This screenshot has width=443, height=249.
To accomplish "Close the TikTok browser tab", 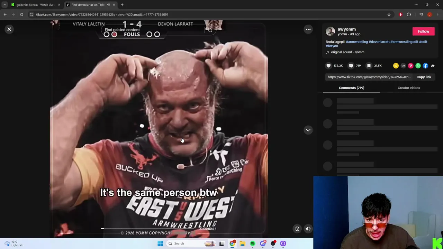I will click(x=114, y=5).
